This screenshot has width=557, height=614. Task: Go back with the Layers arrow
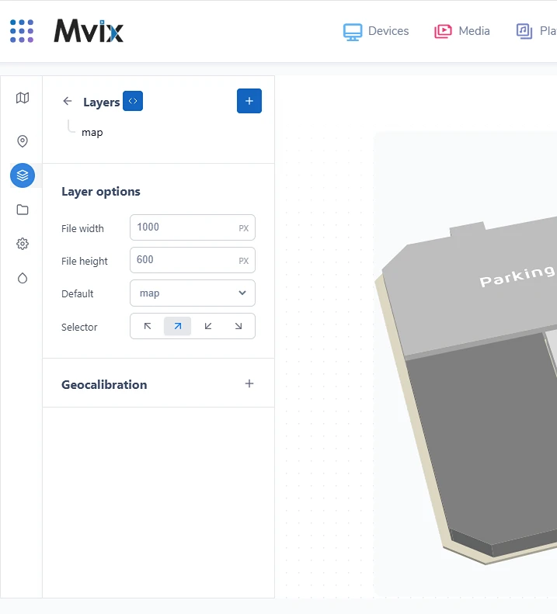click(68, 101)
